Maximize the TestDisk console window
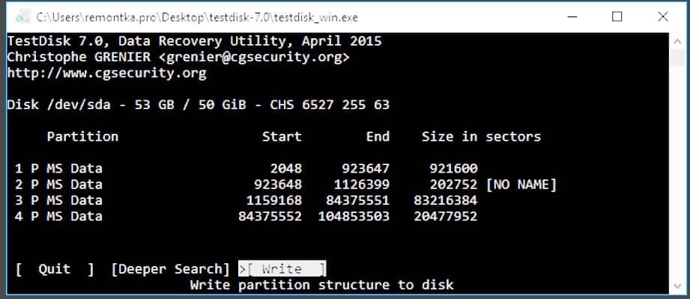This screenshot has height=299, width=690. click(617, 16)
